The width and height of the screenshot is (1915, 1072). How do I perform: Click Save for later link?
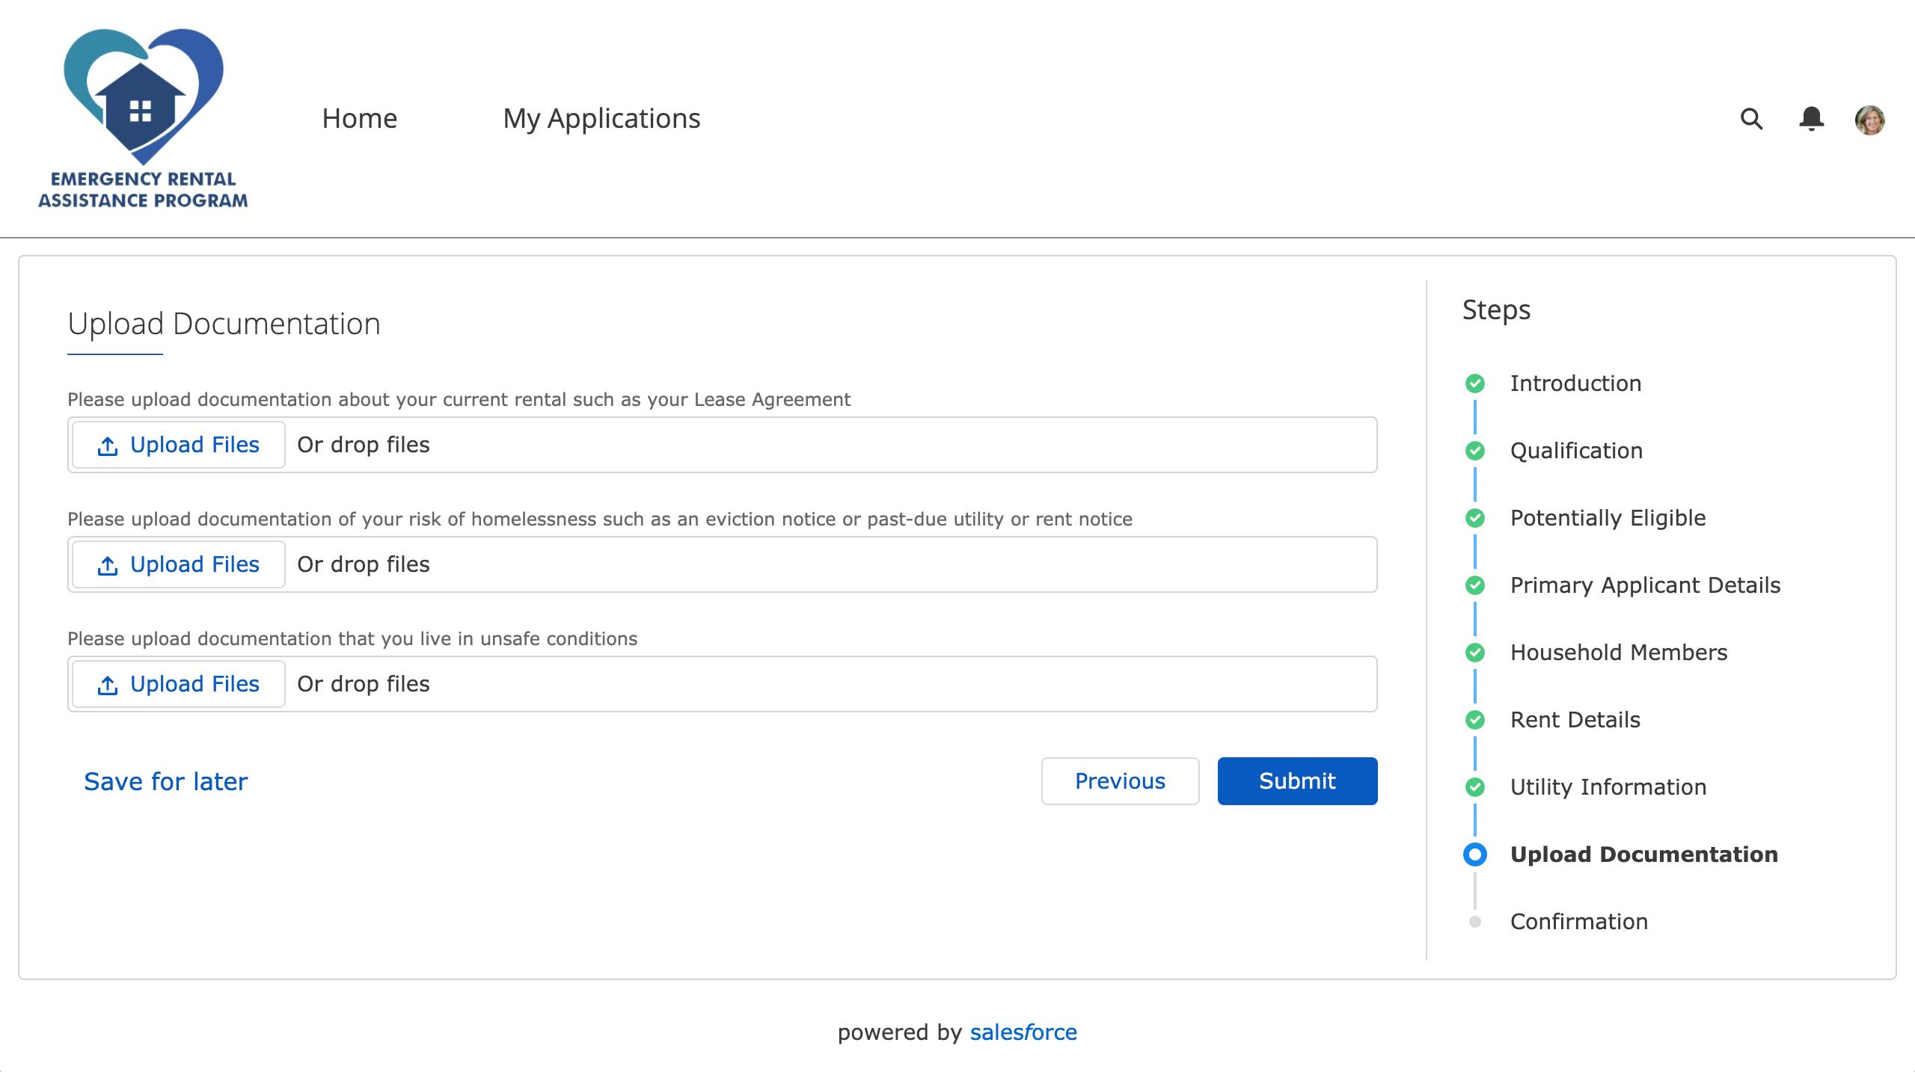[165, 781]
